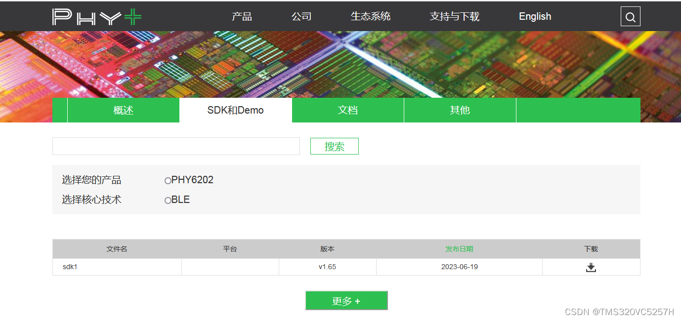Click the 更多+ button

tap(346, 300)
